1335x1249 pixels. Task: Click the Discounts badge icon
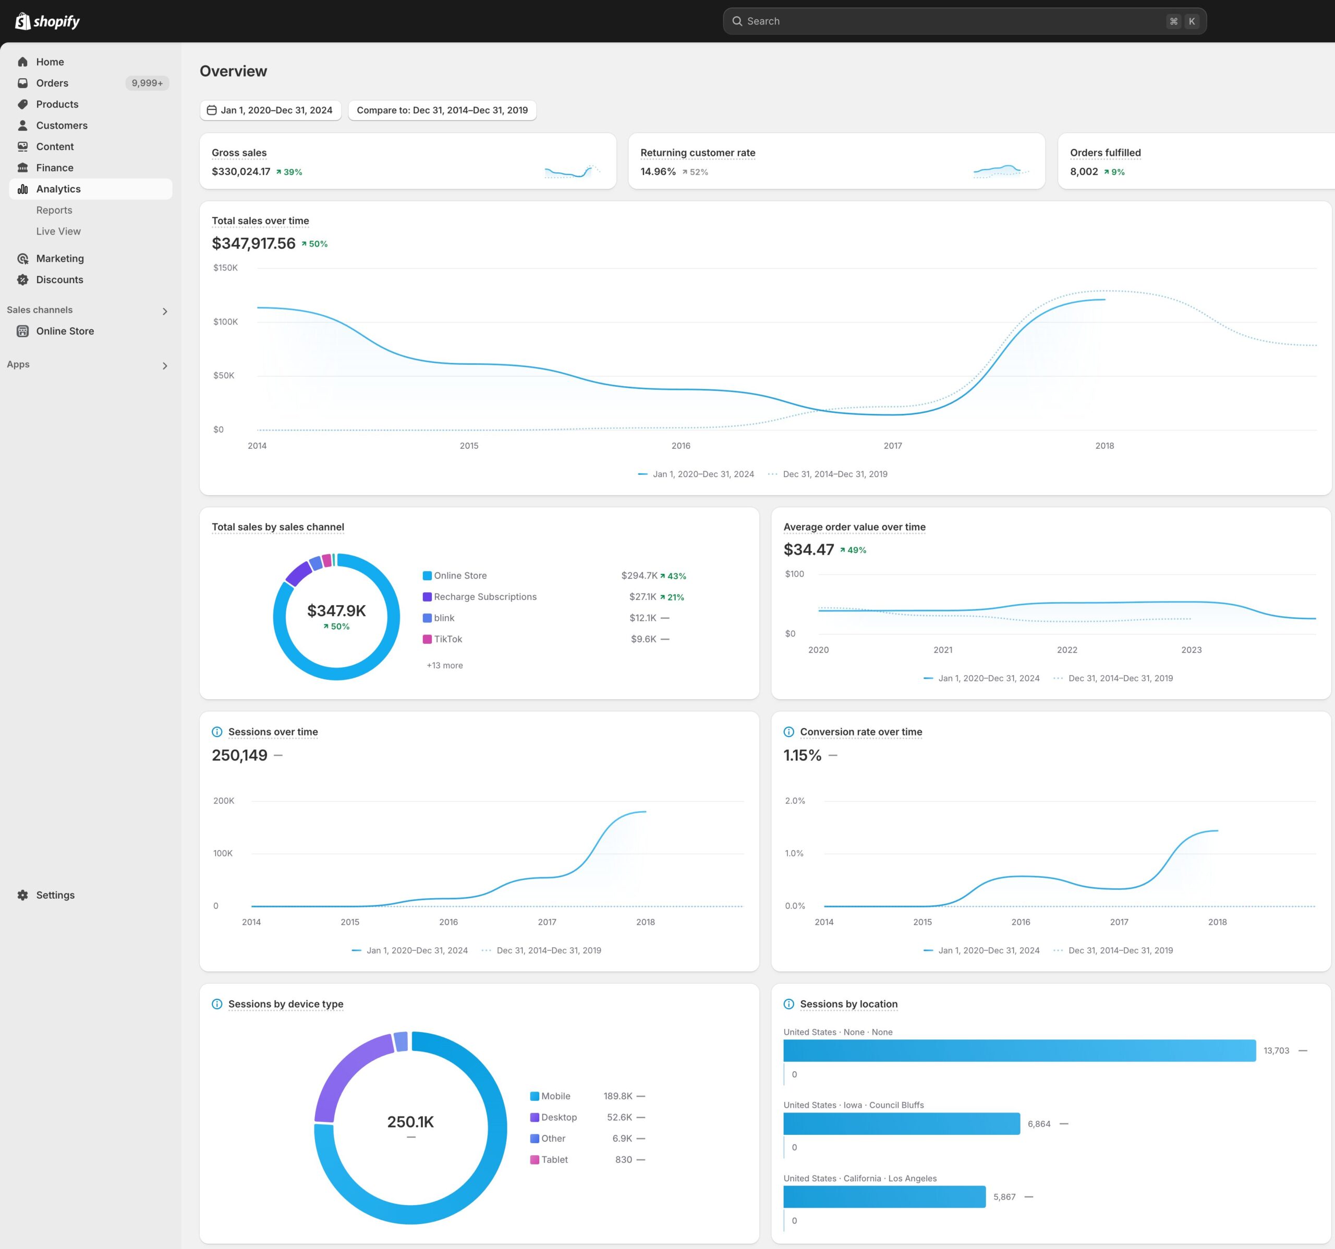[x=23, y=280]
